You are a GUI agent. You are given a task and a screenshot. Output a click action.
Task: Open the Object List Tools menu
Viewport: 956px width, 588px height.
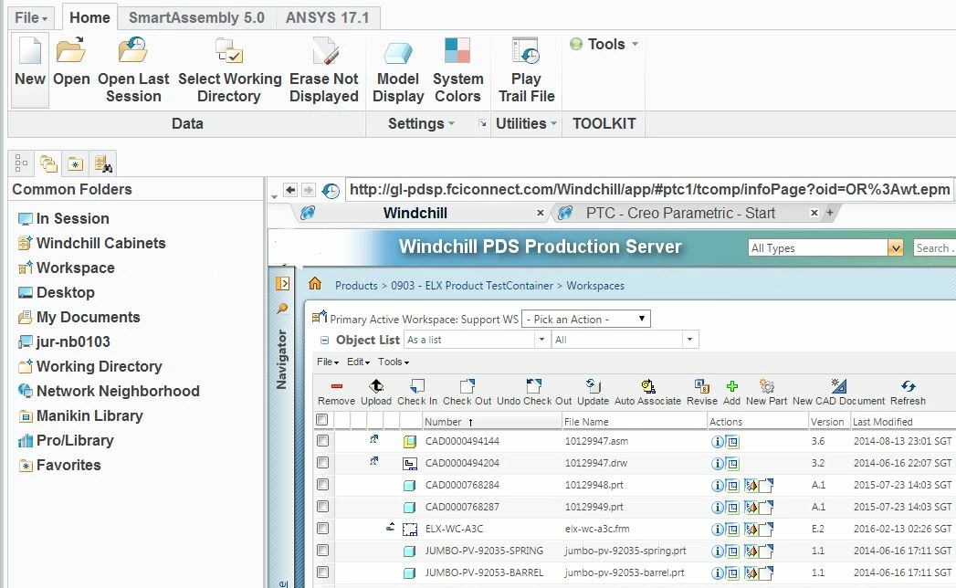point(394,362)
